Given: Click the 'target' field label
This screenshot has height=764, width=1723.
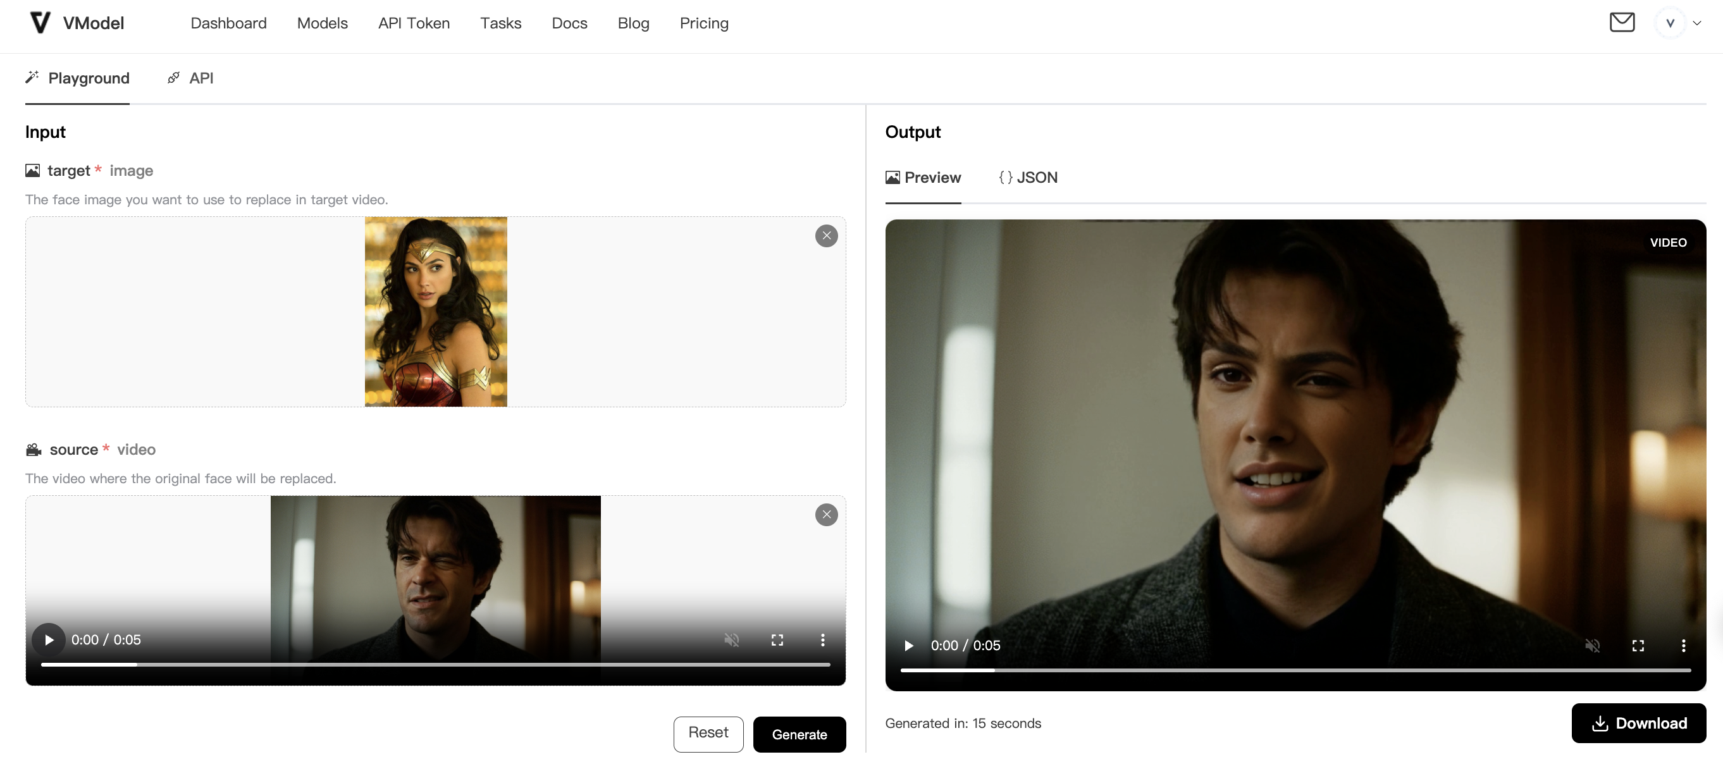Looking at the screenshot, I should point(68,171).
